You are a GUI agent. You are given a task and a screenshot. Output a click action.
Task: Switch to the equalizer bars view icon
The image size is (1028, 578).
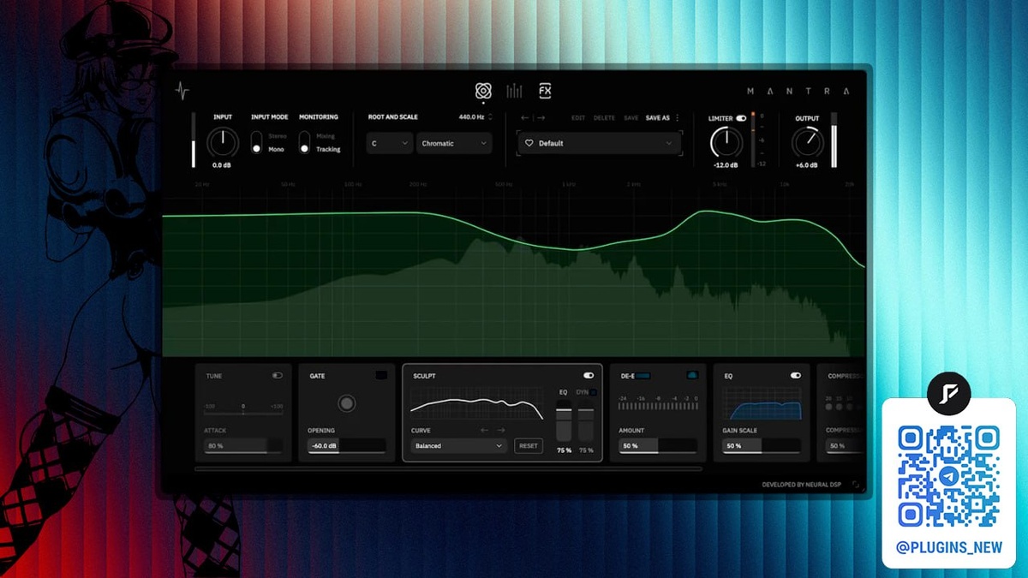(514, 91)
